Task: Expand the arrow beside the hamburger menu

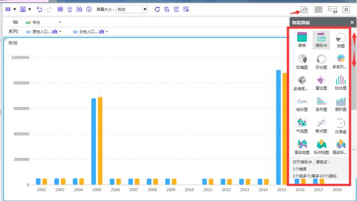Action: 15,9
